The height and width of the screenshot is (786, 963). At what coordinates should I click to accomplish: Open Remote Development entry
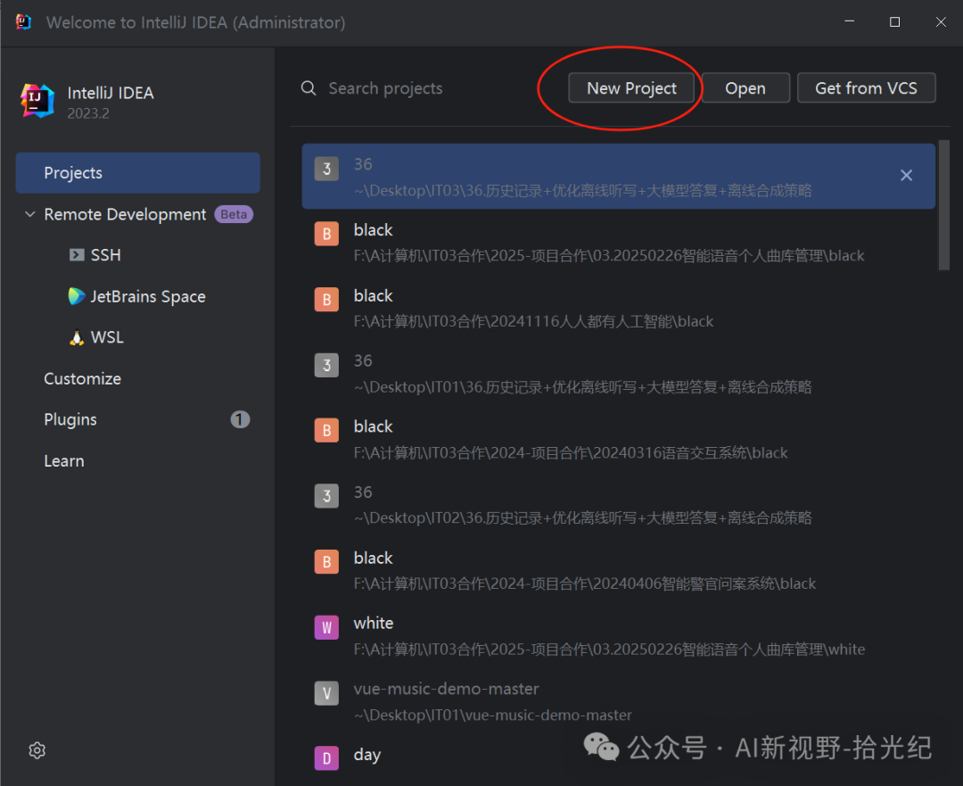coord(125,214)
